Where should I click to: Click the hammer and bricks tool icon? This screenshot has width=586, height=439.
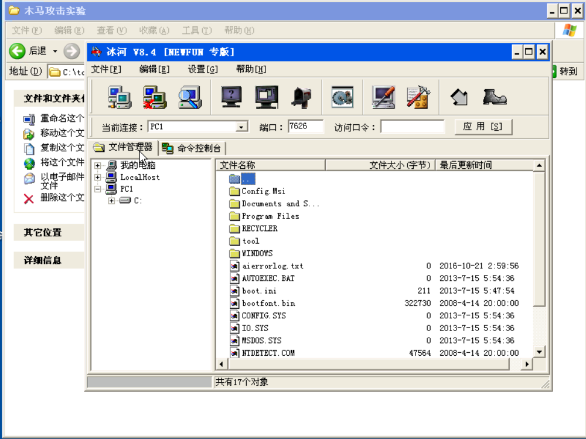[418, 97]
